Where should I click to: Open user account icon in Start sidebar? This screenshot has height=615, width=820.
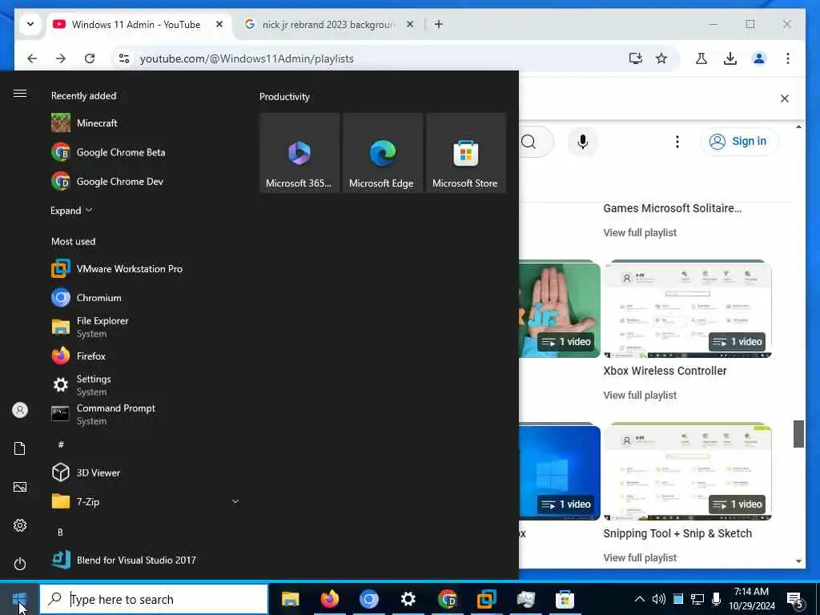pyautogui.click(x=20, y=410)
